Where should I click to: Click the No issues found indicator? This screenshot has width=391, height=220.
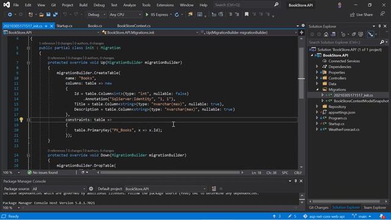click(x=42, y=172)
